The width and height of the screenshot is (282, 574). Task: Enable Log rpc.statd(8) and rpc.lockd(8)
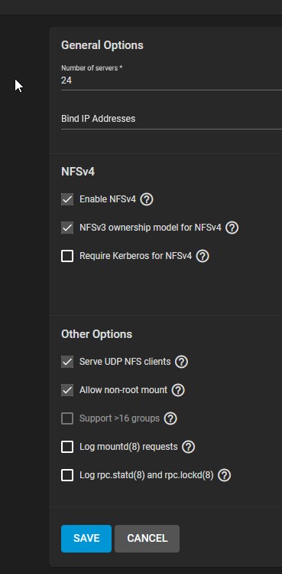tap(67, 476)
